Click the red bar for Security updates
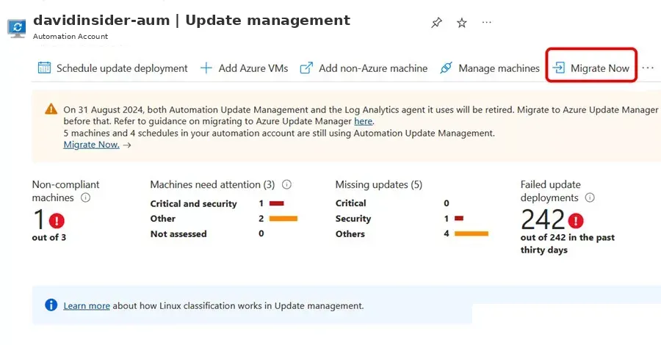The height and width of the screenshot is (345, 661). click(459, 218)
